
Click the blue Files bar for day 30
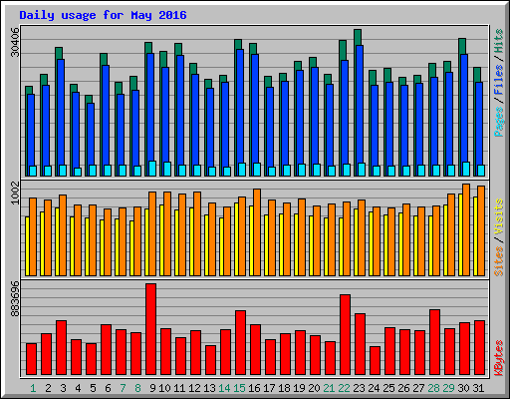464,108
